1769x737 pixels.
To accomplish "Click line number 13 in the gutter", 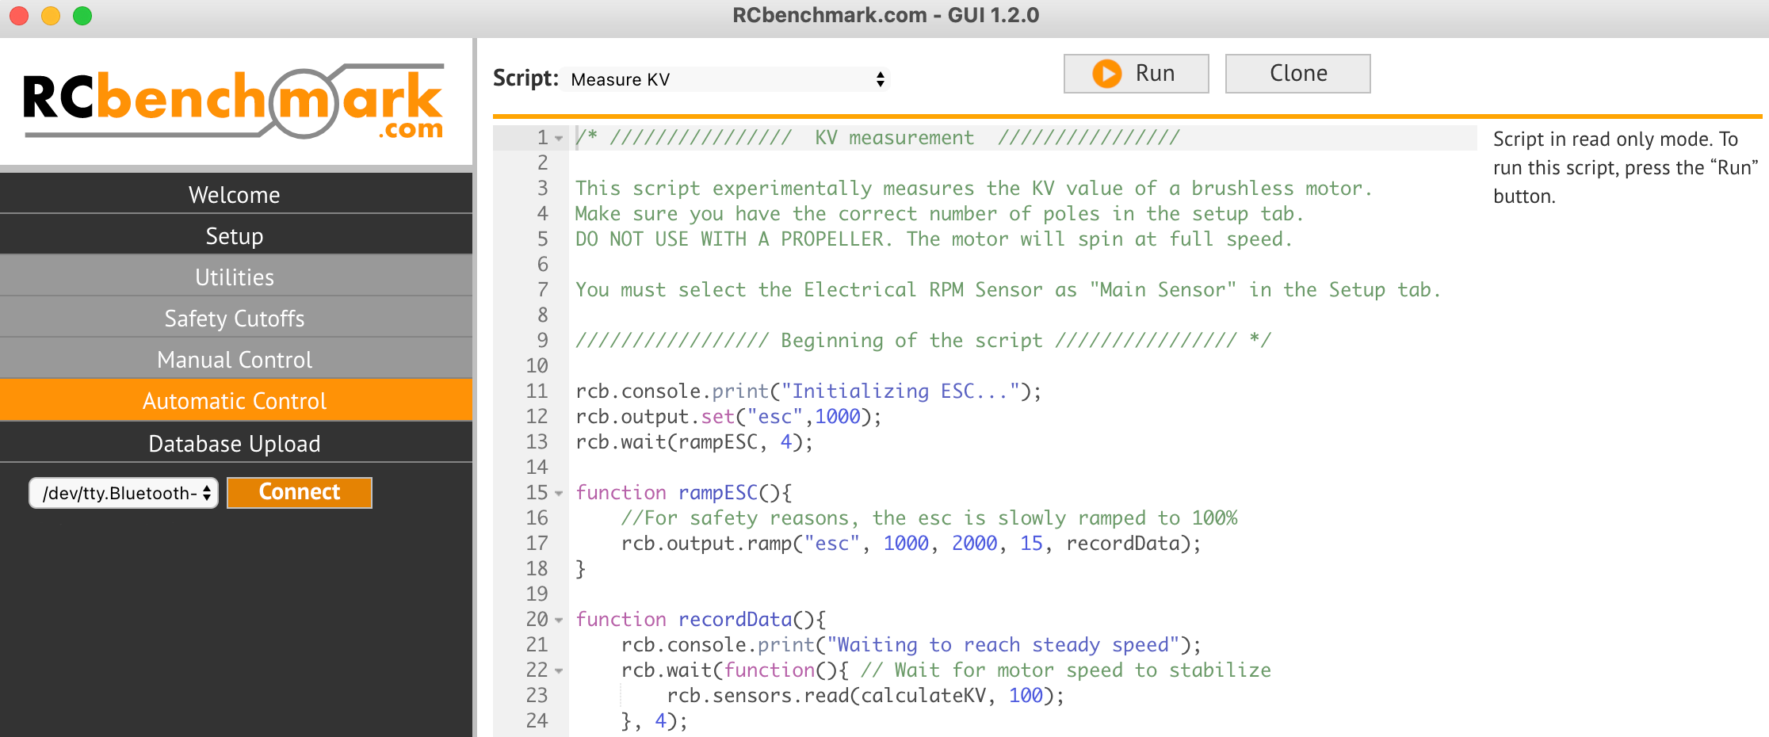I will click(537, 442).
